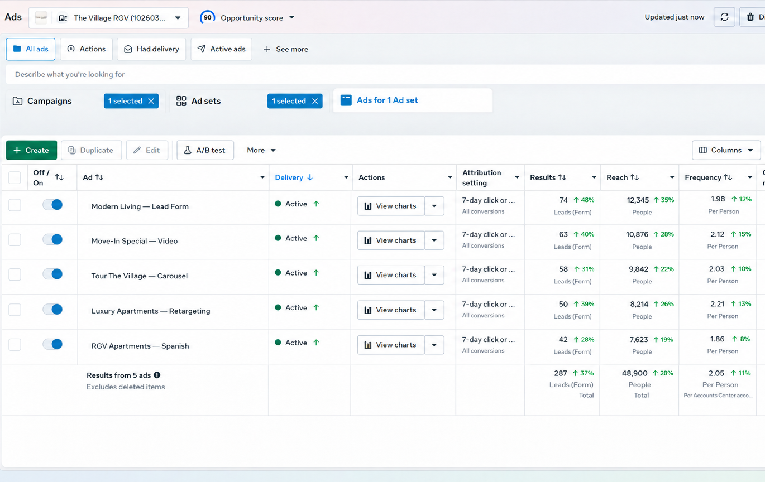The image size is (765, 482).
Task: Check the select-all checkbox in table header
Action: (x=15, y=177)
